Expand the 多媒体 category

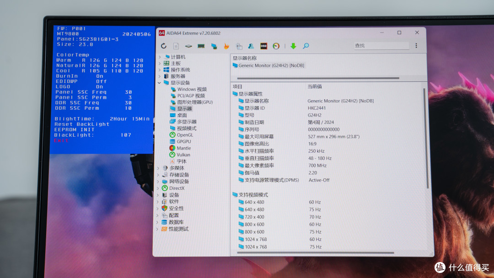pos(160,168)
